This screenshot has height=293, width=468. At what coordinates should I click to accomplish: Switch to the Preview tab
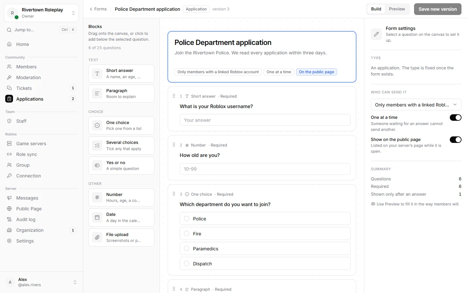(397, 9)
